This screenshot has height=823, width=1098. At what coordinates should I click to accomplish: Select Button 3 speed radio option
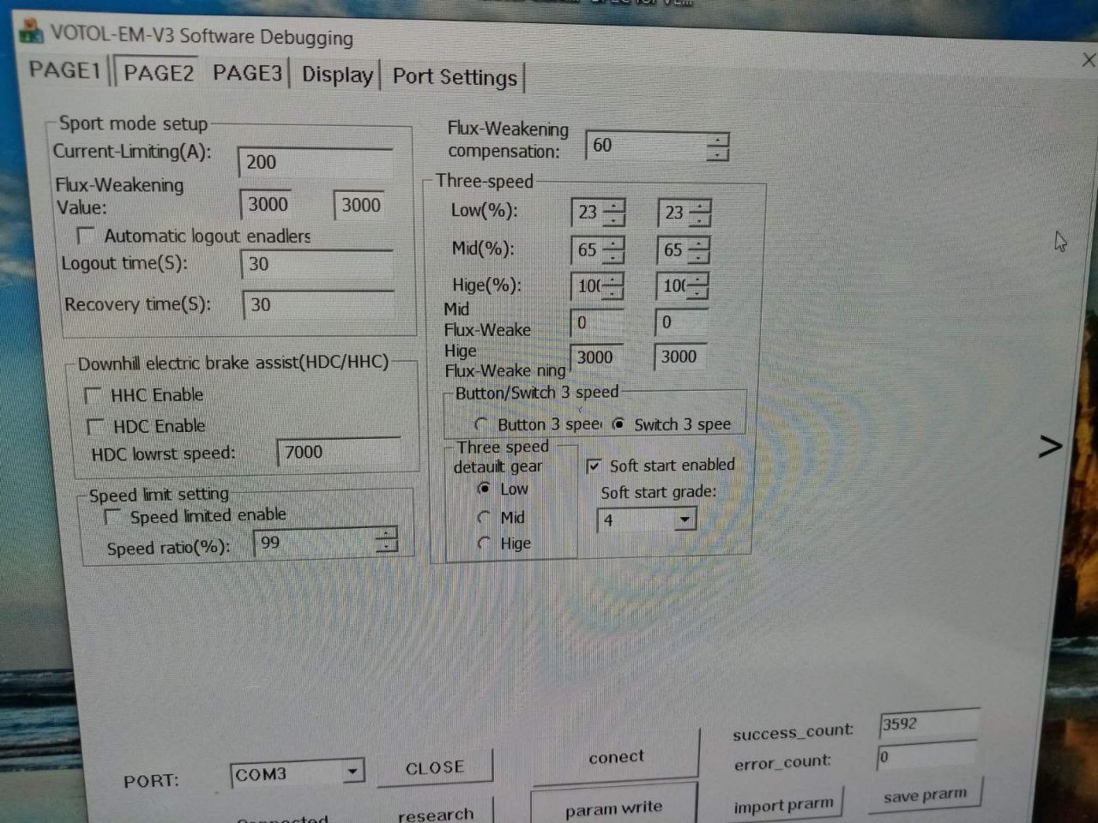tap(481, 424)
